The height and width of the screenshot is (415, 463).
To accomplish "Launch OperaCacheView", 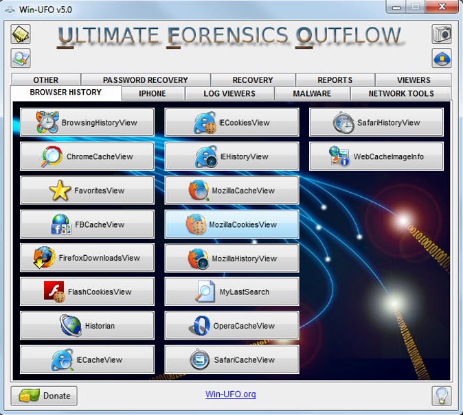I will pos(231,325).
